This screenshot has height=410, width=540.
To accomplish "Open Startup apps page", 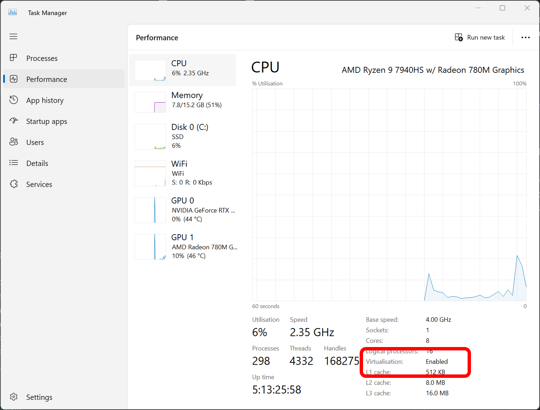I will point(47,121).
